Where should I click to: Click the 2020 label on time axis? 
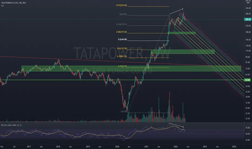pyautogui.click(x=117, y=147)
